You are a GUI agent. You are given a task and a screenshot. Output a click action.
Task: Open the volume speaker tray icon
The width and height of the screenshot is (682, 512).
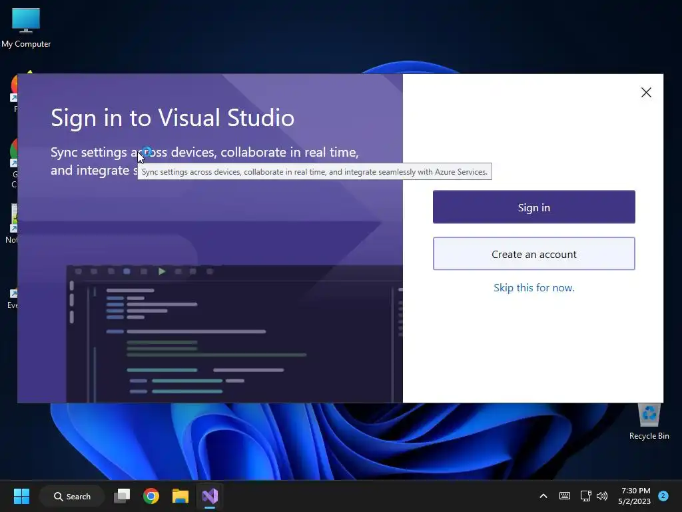click(x=602, y=496)
